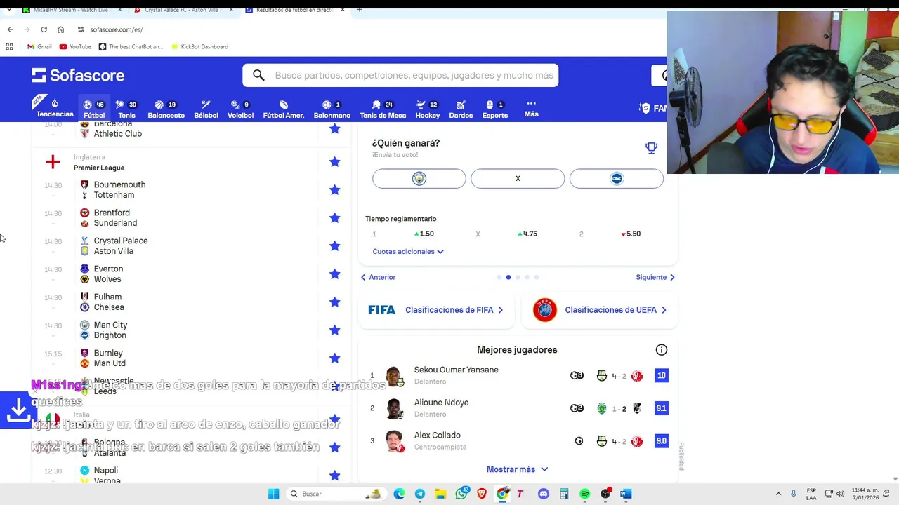
Task: Go to Siguiente featured match
Action: click(x=655, y=277)
